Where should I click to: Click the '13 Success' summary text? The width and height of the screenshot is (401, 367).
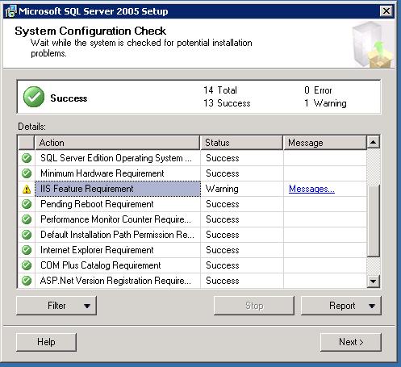(227, 103)
